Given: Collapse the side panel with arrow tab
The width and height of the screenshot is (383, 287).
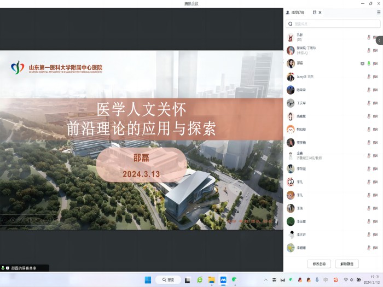Looking at the screenshot, I should pos(379,40).
